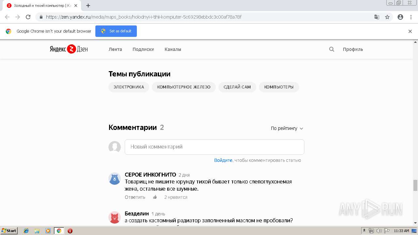Screen dimensions: 418x235
Task: Open the Chrome profile avatar
Action: click(400, 17)
